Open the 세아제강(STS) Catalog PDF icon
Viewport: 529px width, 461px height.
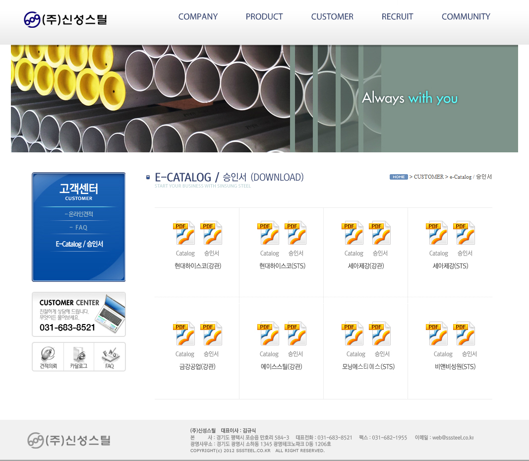click(437, 233)
